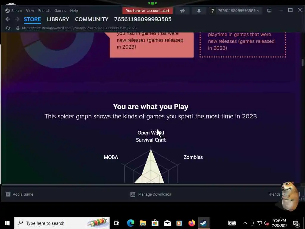Open the Games menu

(x=60, y=10)
